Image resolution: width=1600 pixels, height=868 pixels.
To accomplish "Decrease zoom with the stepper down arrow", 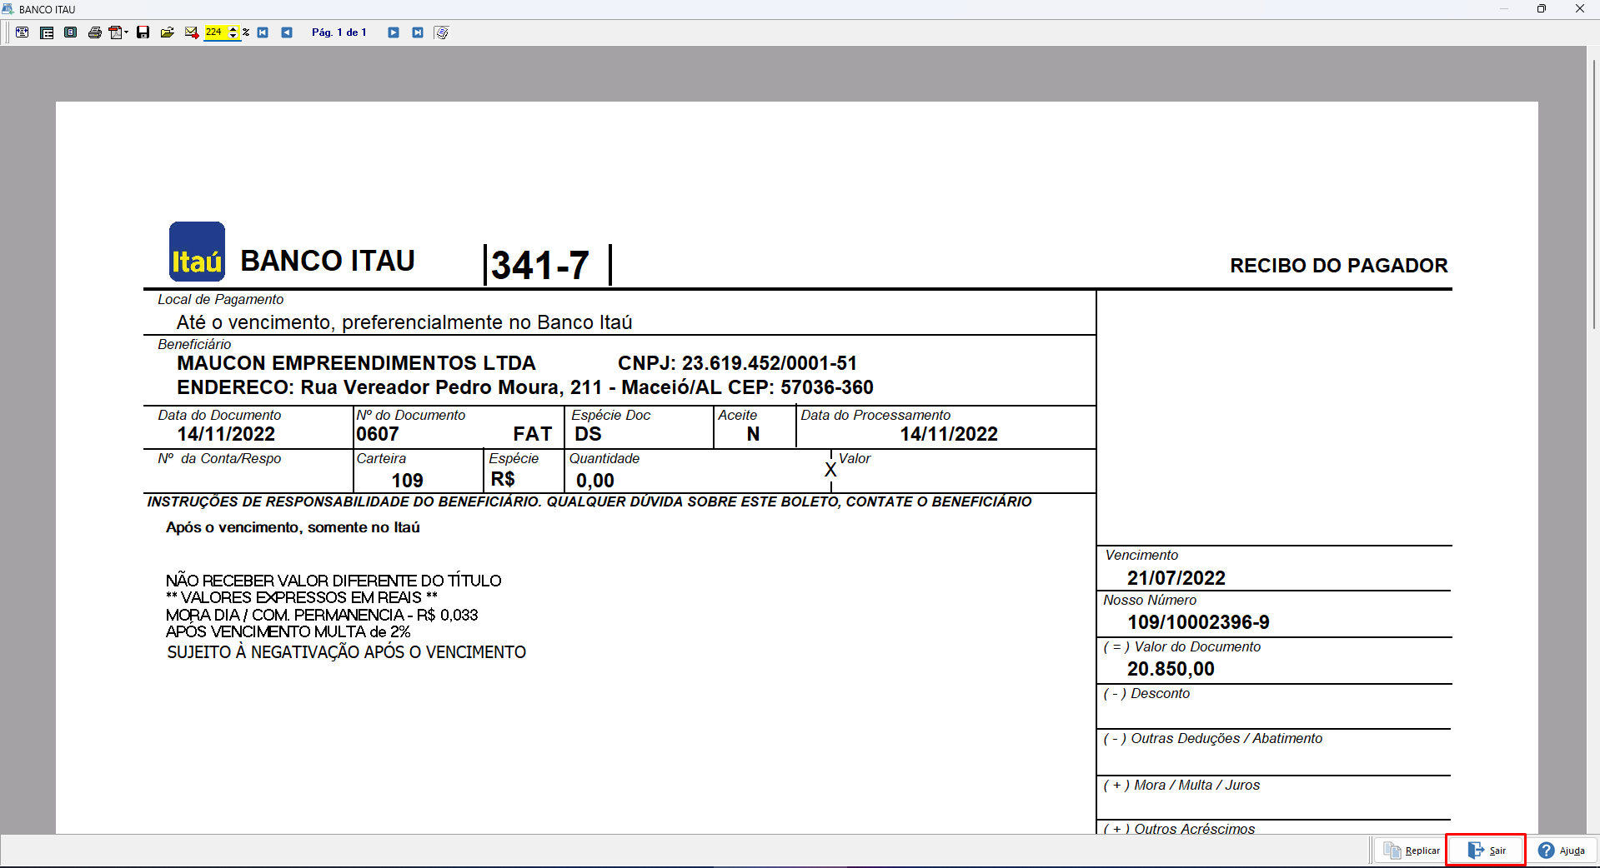I will pyautogui.click(x=233, y=36).
